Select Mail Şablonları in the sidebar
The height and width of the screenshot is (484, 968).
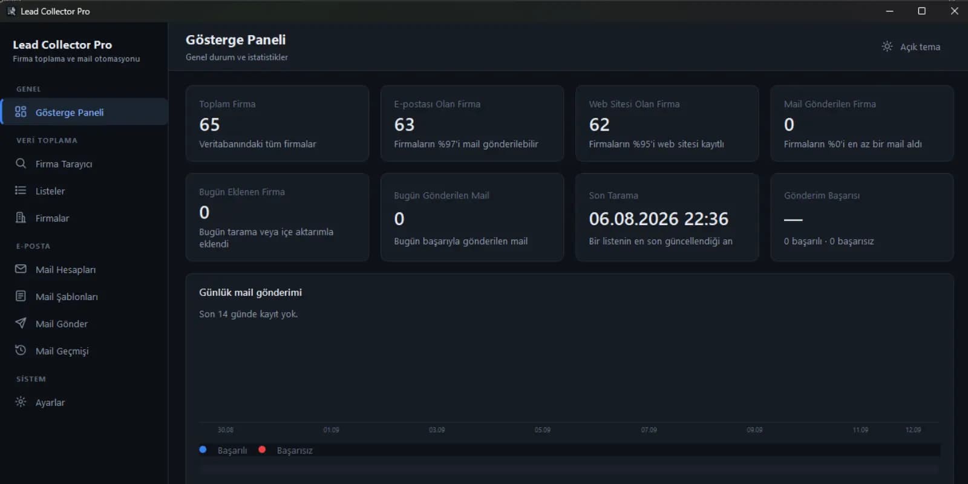point(85,296)
